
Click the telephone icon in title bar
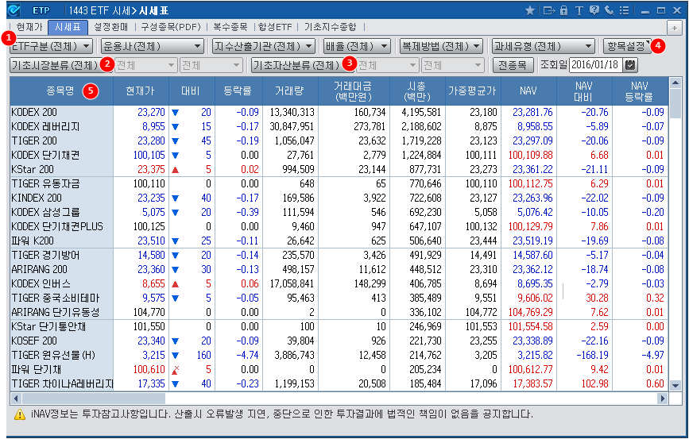click(x=609, y=10)
